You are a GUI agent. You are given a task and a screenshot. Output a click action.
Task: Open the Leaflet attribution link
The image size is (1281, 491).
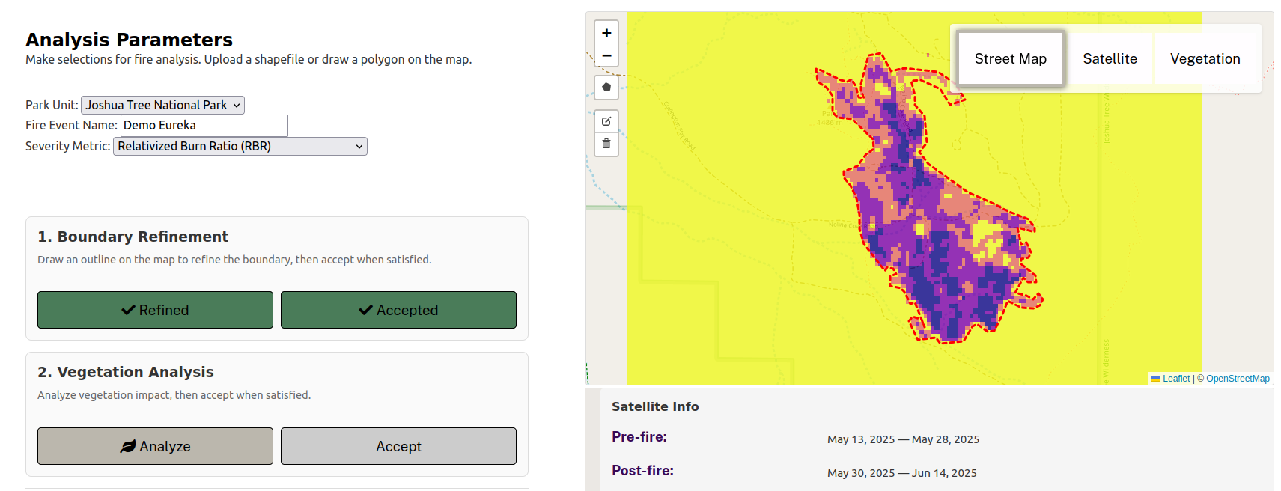1175,379
